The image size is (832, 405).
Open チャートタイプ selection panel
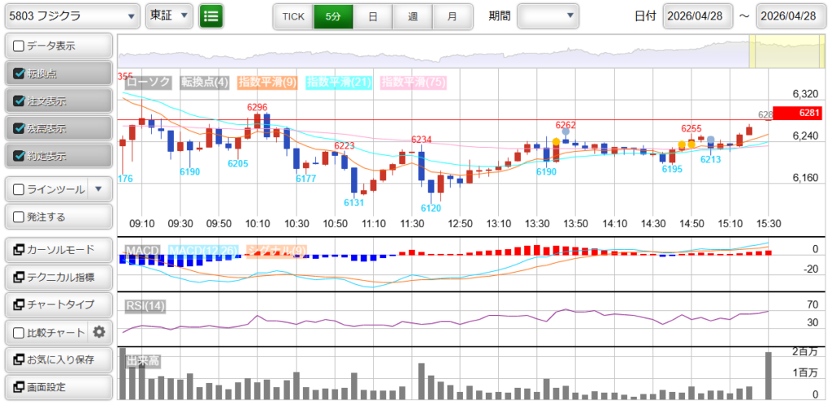(58, 304)
